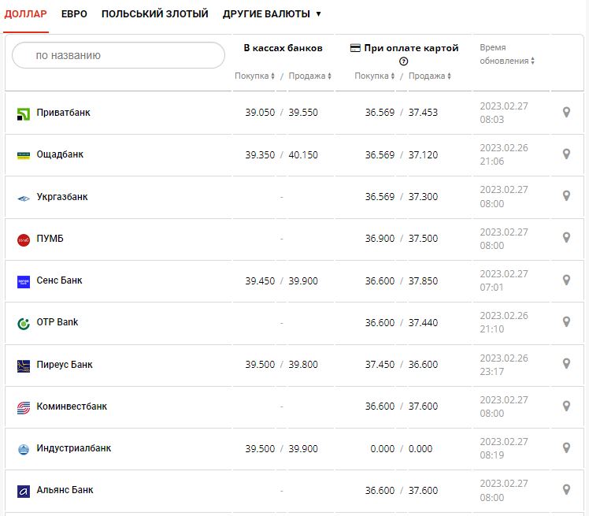
Task: Click the OTP Bank logo icon
Action: [24, 323]
